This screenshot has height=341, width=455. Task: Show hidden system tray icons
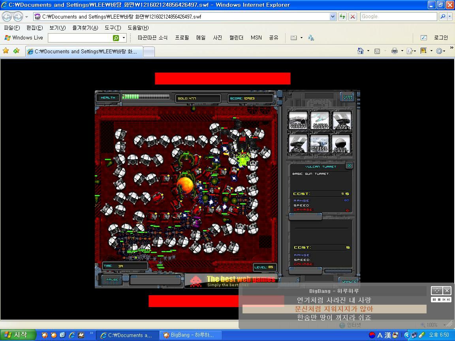[407, 335]
